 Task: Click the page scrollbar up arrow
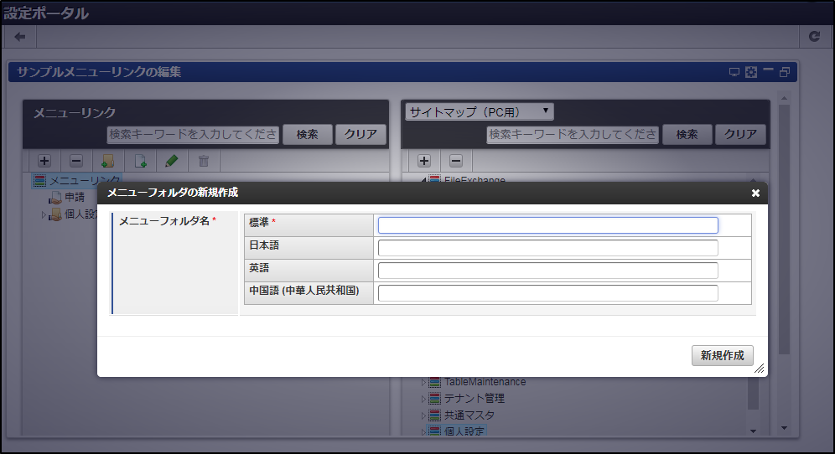[x=784, y=99]
